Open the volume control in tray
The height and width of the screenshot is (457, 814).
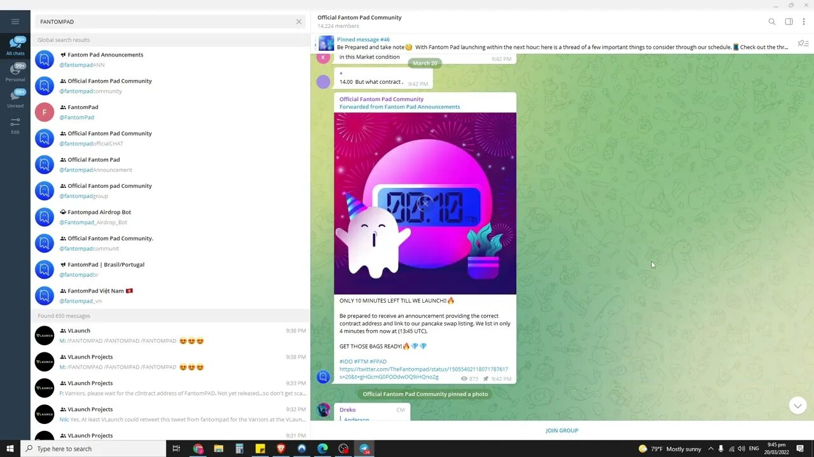click(x=742, y=449)
